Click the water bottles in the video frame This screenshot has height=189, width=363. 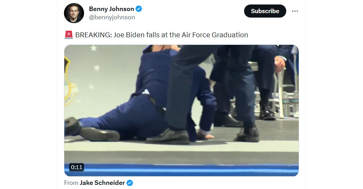pyautogui.click(x=290, y=104)
